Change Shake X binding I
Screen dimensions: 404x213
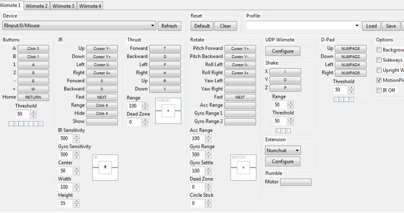coord(285,72)
